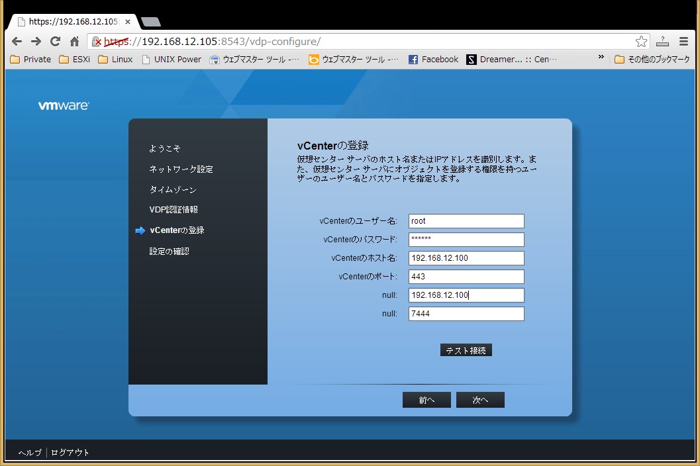Click the vCenterのユーザー名 label
Screen dimensions: 700x466
coord(358,221)
